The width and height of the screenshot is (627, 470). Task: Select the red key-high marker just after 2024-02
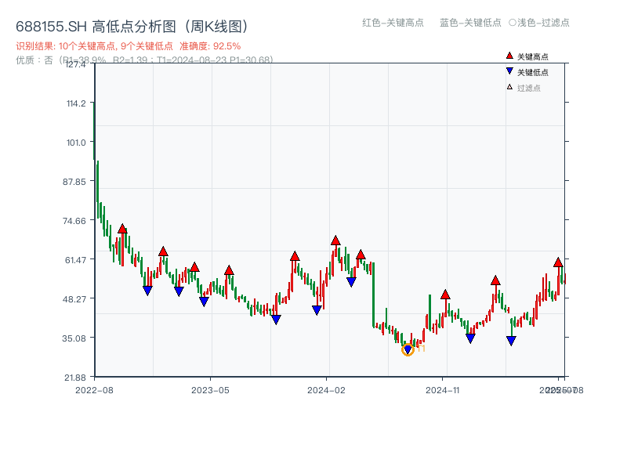tap(335, 240)
